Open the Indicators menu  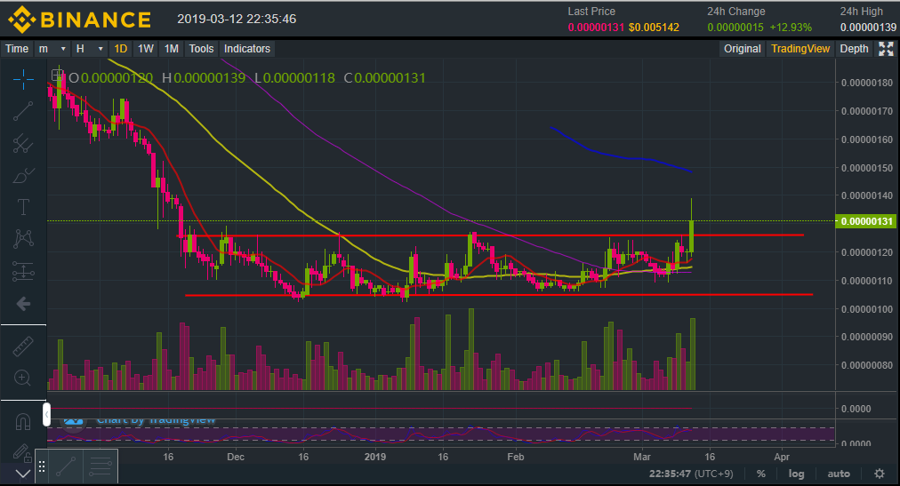tap(247, 49)
